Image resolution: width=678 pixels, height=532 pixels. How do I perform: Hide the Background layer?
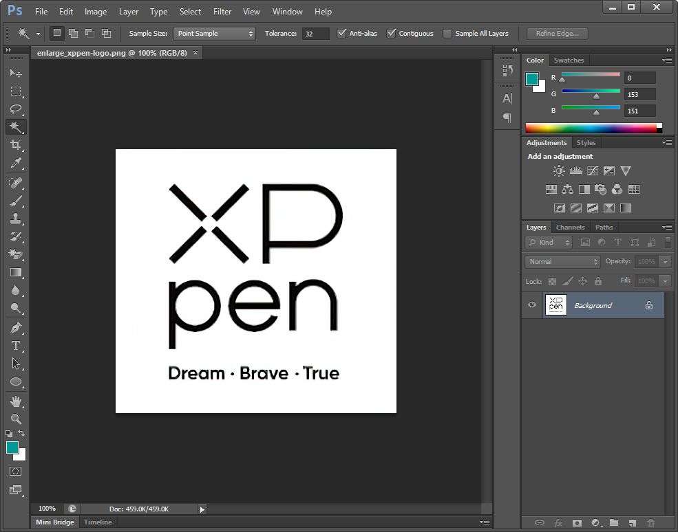[x=531, y=304]
